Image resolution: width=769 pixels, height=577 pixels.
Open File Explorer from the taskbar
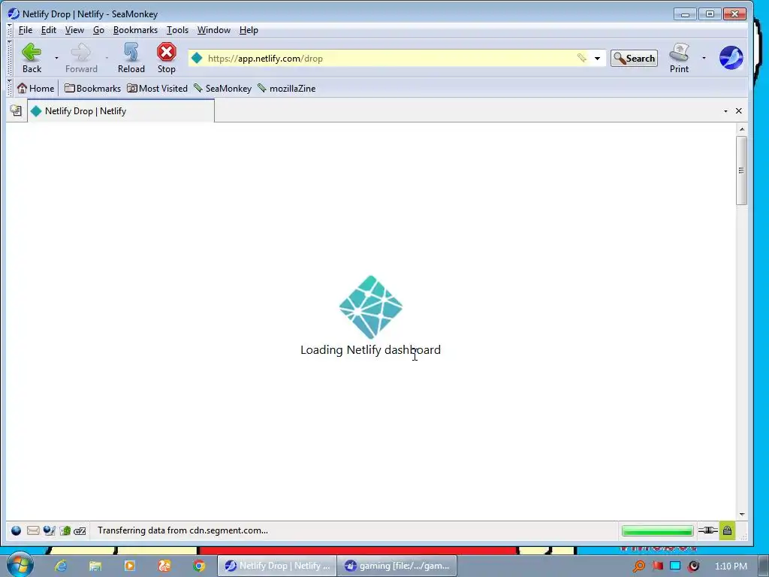[x=95, y=566]
